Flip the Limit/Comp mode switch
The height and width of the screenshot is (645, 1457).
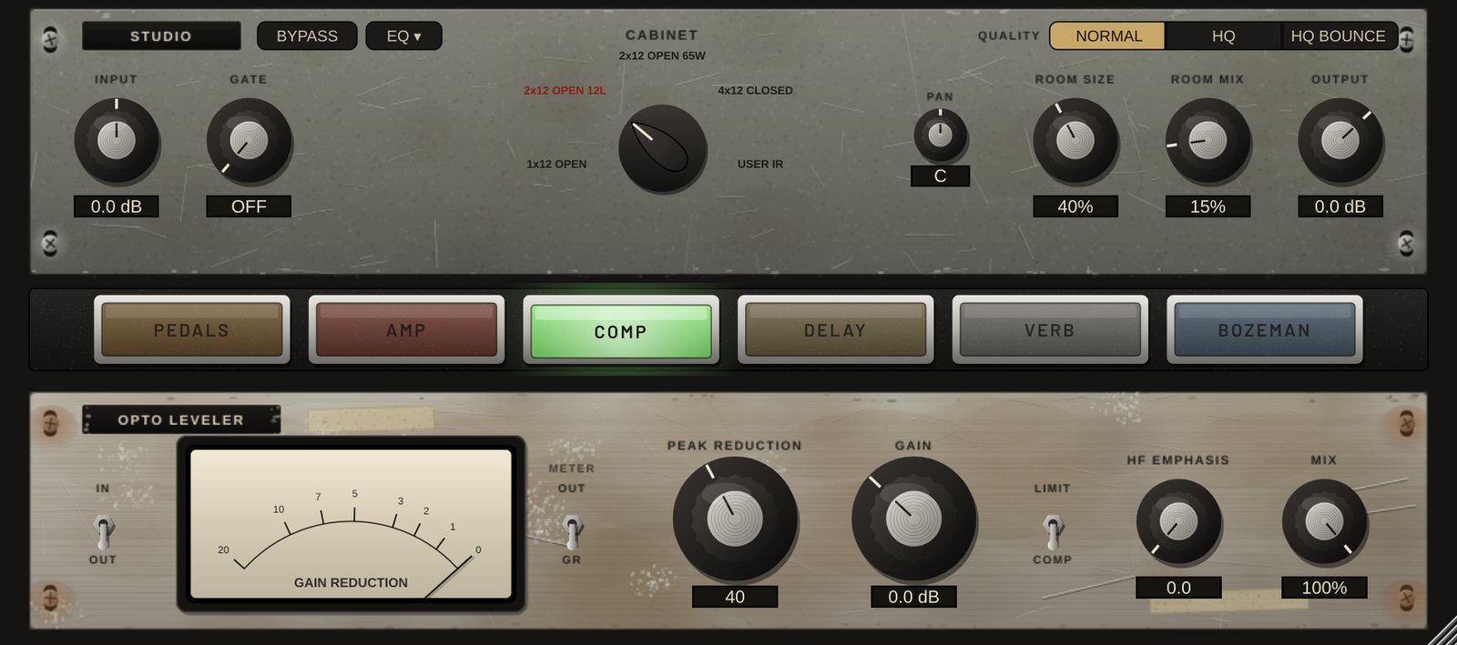[1053, 530]
